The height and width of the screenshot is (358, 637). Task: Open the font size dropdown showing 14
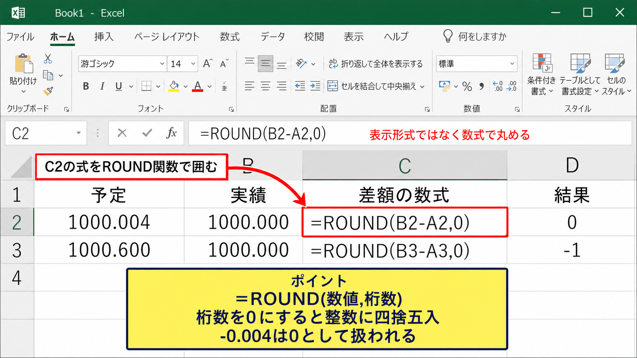pos(193,64)
